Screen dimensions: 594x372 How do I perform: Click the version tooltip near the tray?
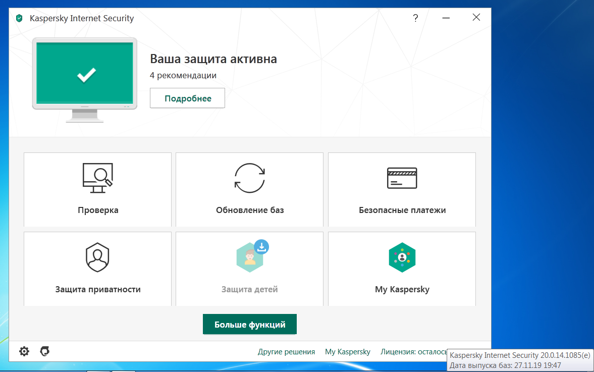520,360
